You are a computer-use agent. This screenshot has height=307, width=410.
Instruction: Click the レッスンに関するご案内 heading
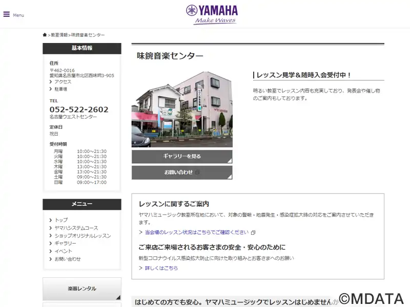(174, 204)
